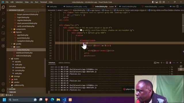Click the split editor right icon
This screenshot has width=184, height=103.
click(x=177, y=6)
